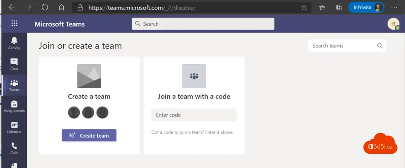Open the browser settings and more menu

click(394, 8)
